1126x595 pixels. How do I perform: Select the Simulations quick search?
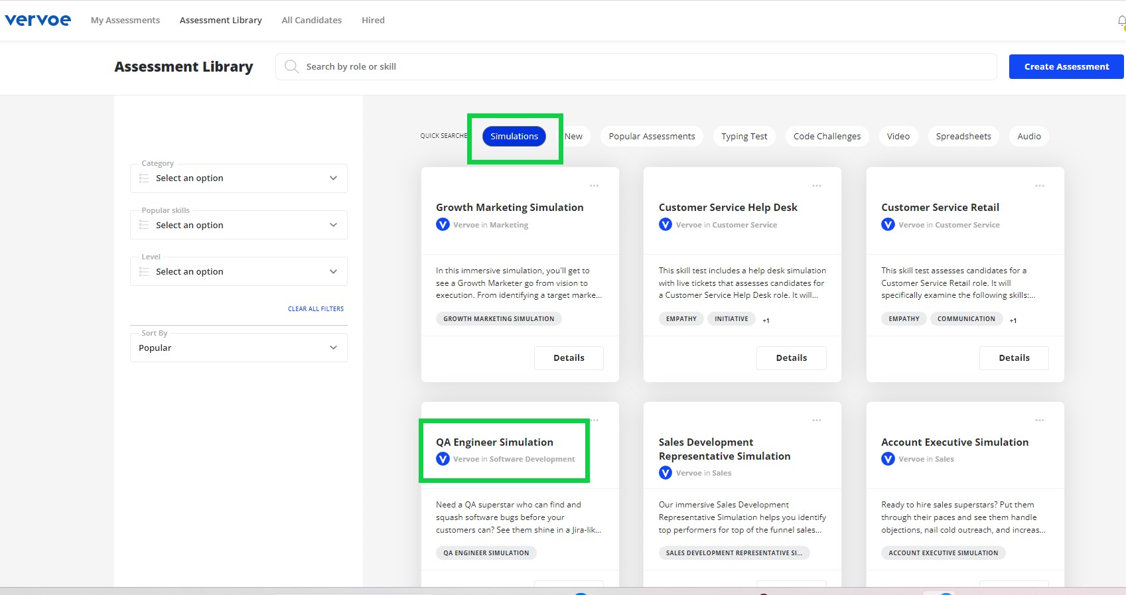514,136
